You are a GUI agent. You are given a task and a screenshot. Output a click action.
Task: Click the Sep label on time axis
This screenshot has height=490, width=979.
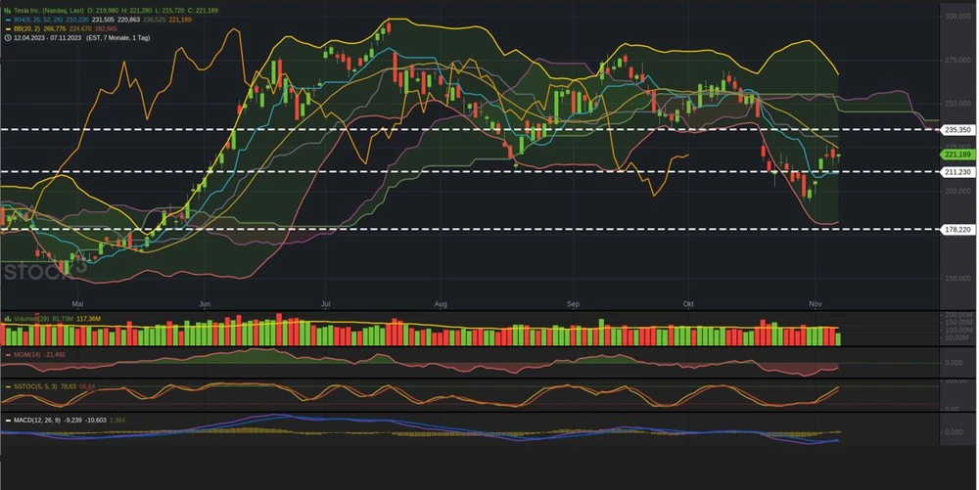(573, 304)
